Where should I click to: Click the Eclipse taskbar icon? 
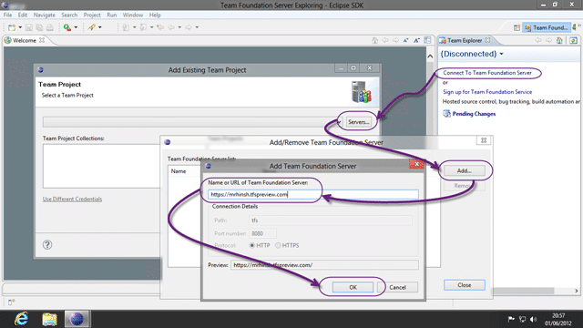coord(77,319)
